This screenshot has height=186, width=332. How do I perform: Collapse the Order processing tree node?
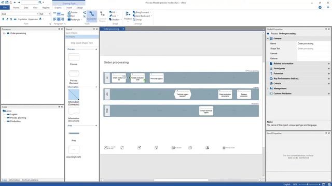click(4, 33)
